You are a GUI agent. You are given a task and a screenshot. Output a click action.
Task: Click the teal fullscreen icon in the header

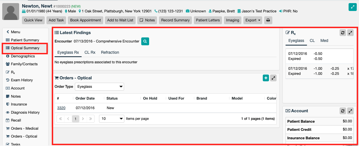coord(353,7)
